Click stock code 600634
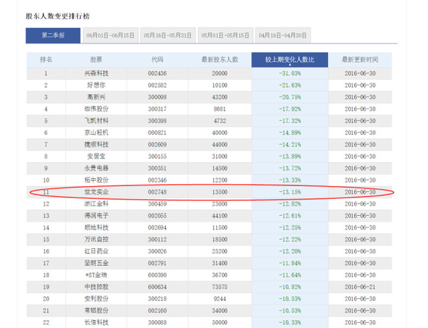The width and height of the screenshot is (428, 328). point(158,287)
